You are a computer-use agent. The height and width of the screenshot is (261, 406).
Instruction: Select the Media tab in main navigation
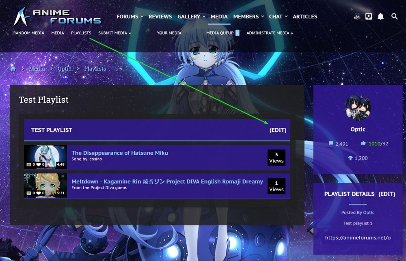coord(219,17)
